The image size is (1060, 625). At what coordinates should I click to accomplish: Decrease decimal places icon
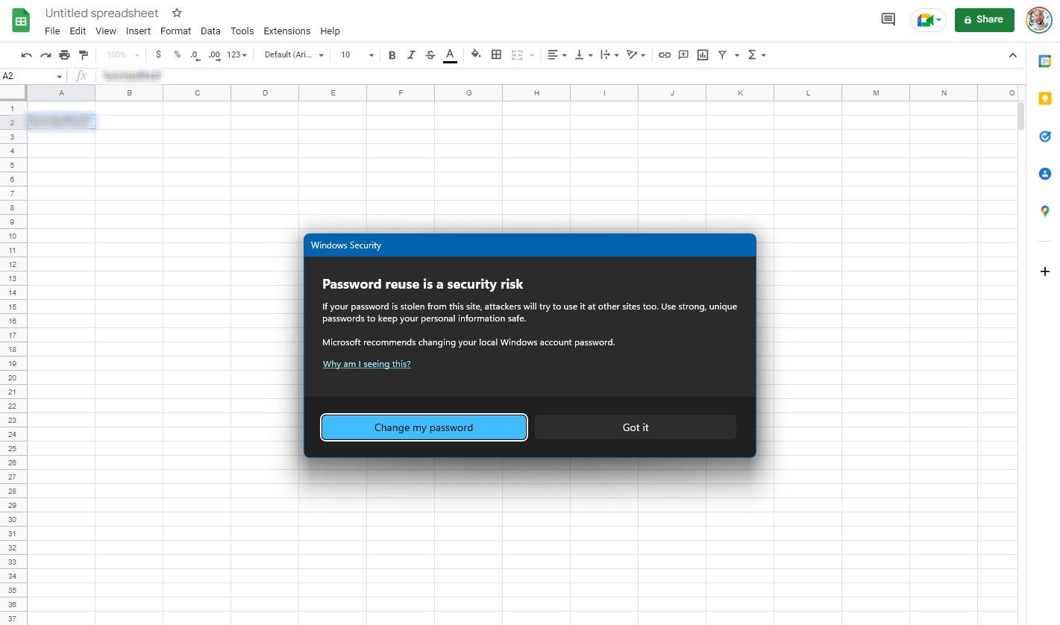195,55
